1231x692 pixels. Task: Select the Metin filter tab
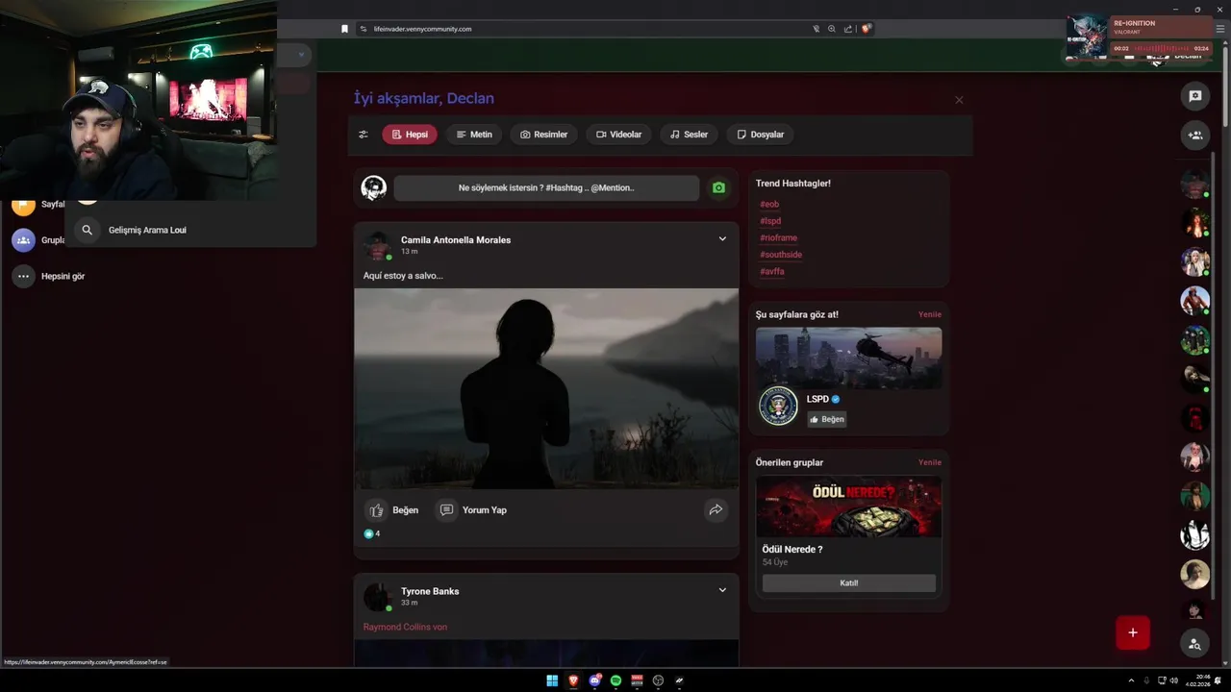click(474, 135)
